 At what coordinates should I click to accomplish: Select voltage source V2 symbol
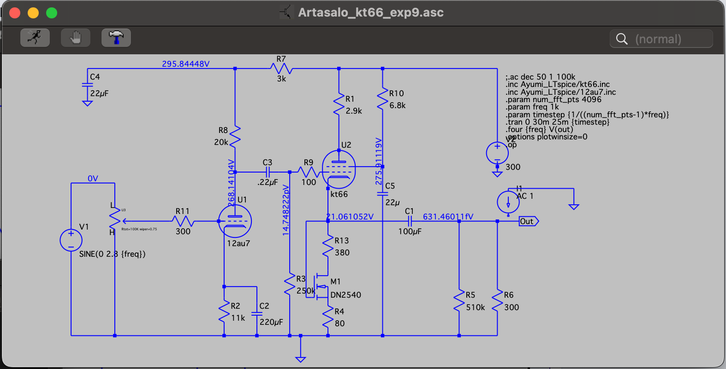pos(497,153)
